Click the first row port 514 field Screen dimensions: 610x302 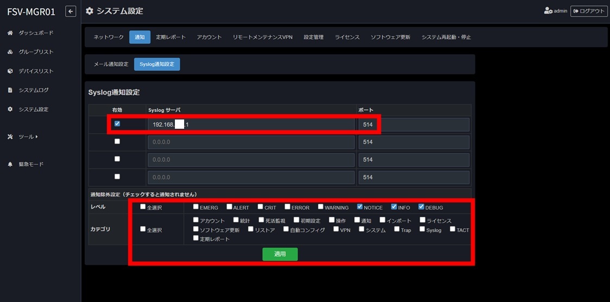(414, 124)
